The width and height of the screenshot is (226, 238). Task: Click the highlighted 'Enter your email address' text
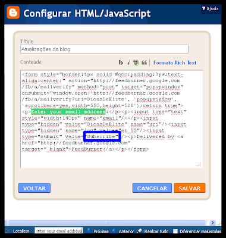68,112
